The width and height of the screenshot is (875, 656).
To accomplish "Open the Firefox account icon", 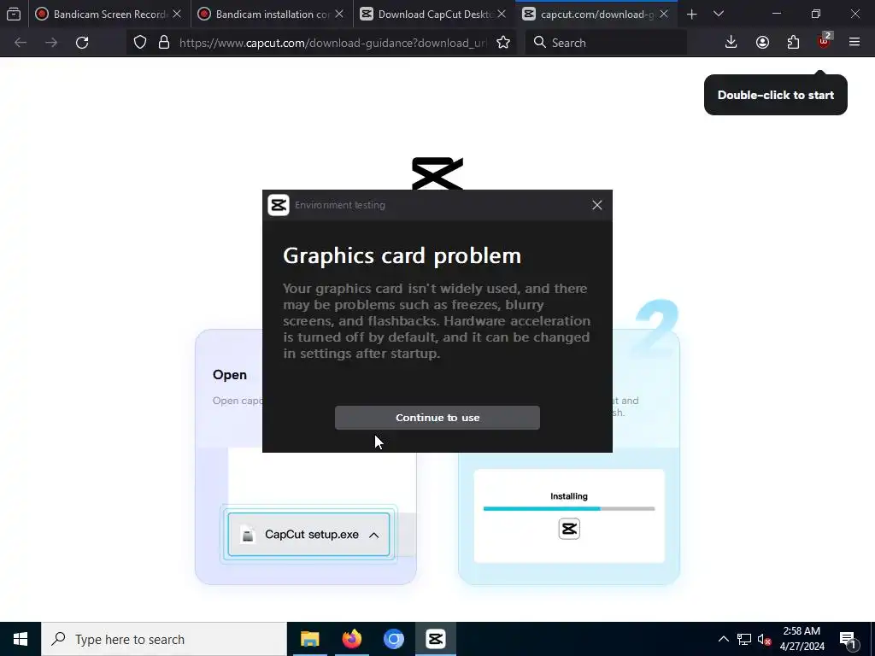I will 762,43.
